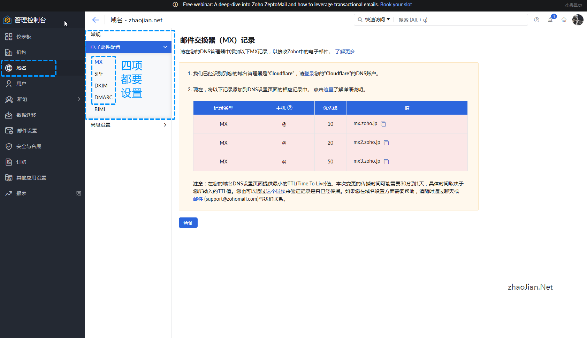Viewport: 587px width, 338px height.
Task: Open the 仪表板 dashboard icon in sidebar
Action: 9,36
